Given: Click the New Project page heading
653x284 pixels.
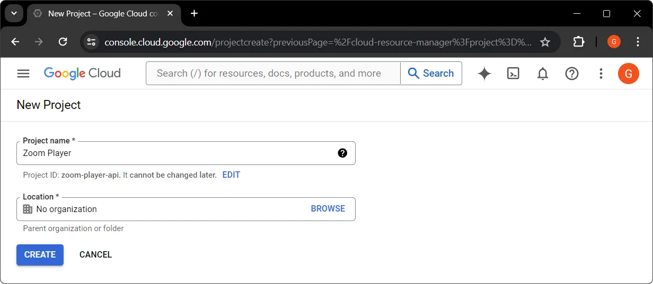Looking at the screenshot, I should [49, 105].
